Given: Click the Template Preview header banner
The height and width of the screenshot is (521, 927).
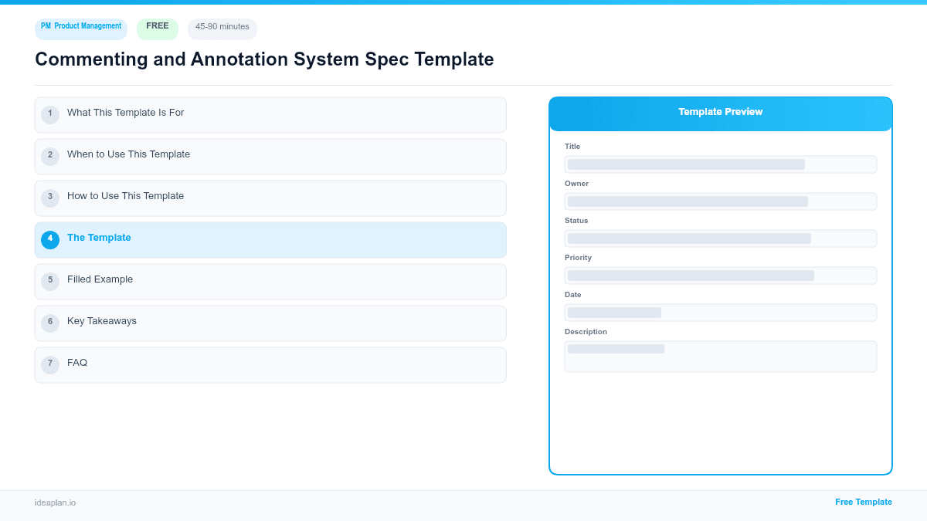Looking at the screenshot, I should [720, 112].
